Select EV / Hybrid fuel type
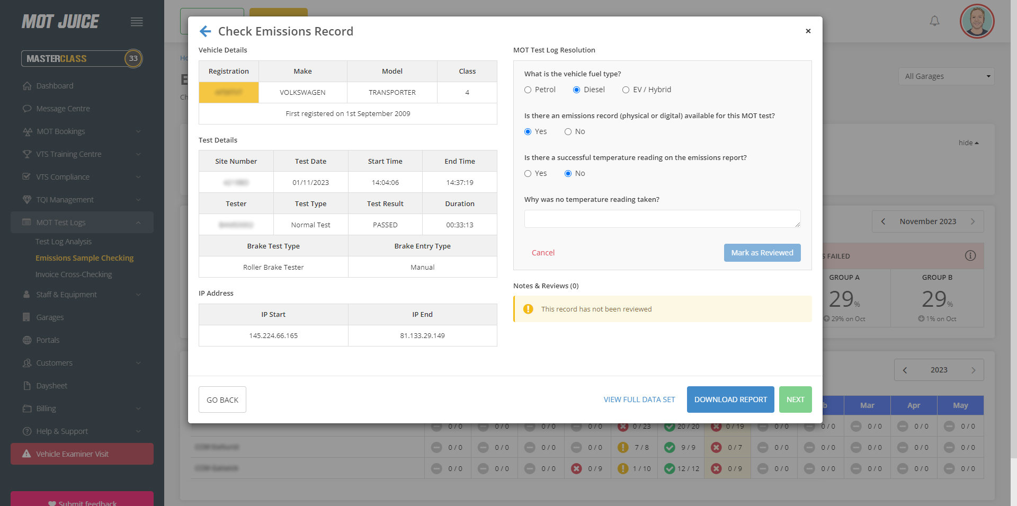This screenshot has height=506, width=1017. pos(626,90)
